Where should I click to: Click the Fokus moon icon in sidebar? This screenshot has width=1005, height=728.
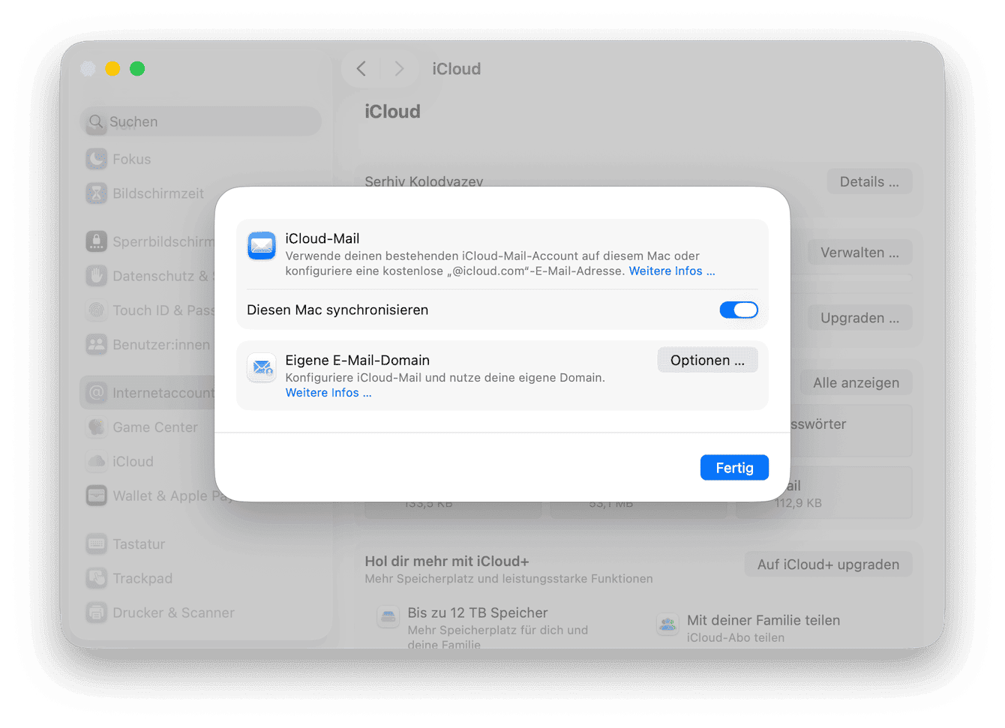click(97, 159)
